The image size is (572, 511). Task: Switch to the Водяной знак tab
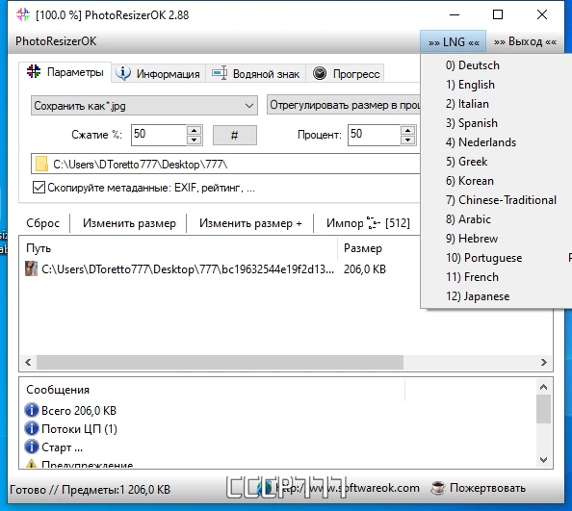click(x=256, y=74)
